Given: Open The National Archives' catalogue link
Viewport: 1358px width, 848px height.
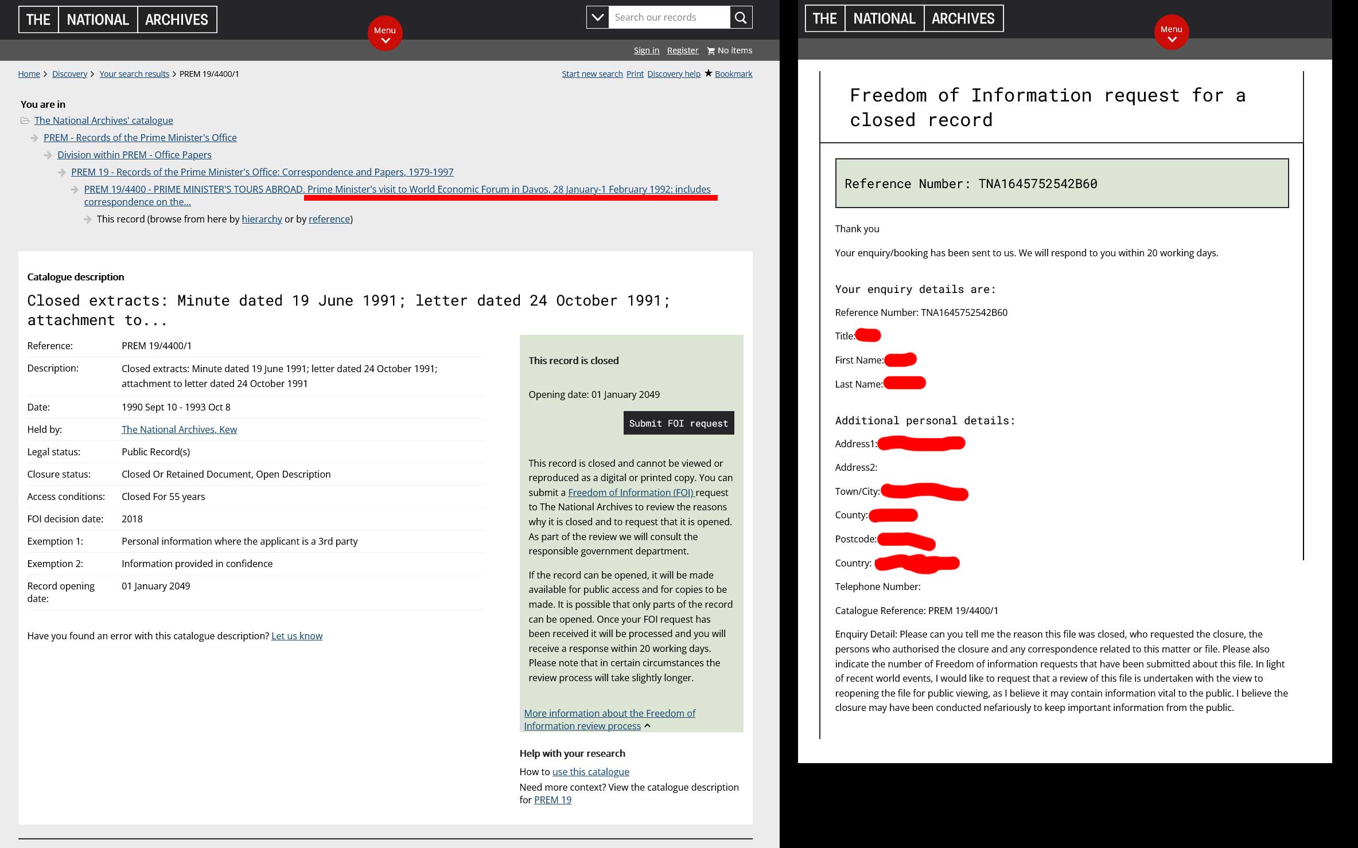Looking at the screenshot, I should click(104, 120).
